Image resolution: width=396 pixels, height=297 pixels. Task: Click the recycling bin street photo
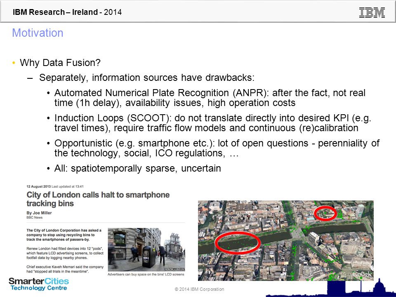coord(146,250)
